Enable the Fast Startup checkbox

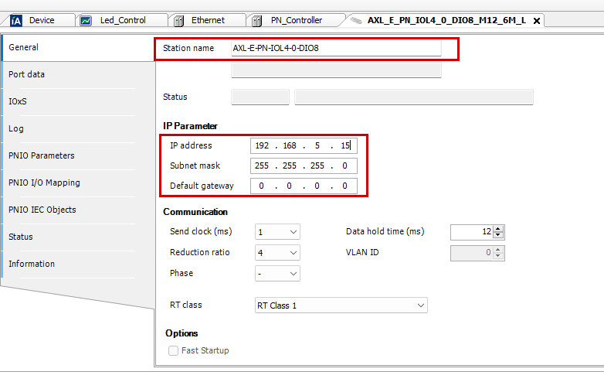173,350
